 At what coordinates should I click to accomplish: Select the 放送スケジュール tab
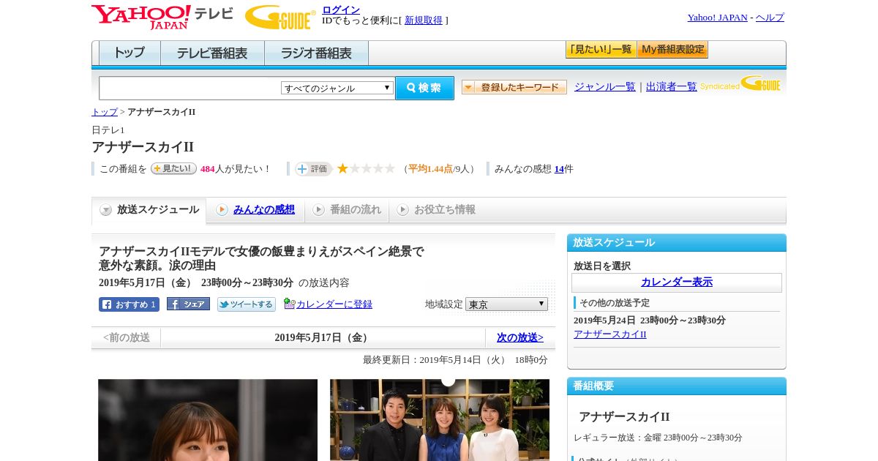click(x=149, y=210)
